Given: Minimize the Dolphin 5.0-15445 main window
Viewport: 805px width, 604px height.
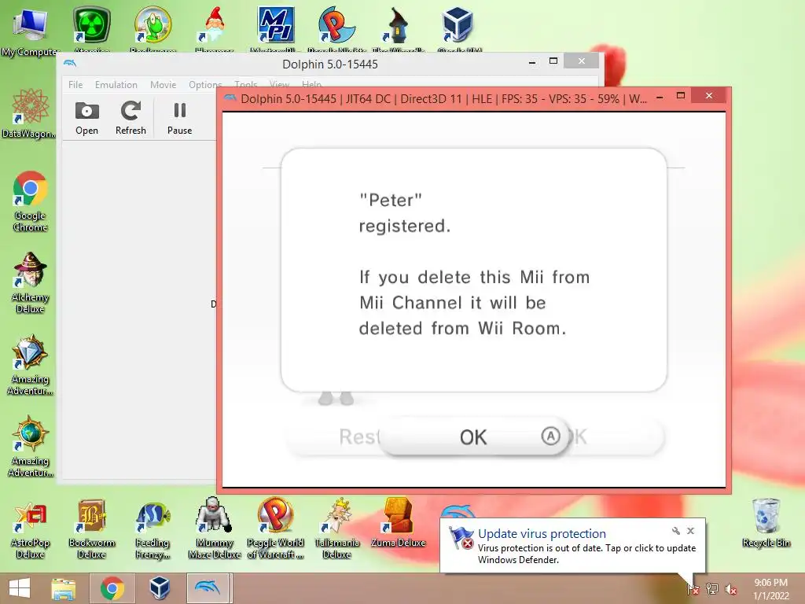Looking at the screenshot, I should coord(532,62).
